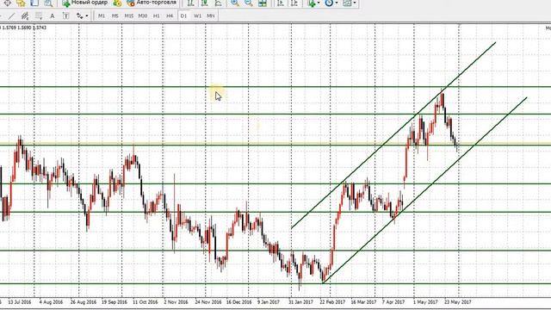Viewport: 551px width, 310px height.
Task: Click the '13 Jul 2016' date label
Action: (x=20, y=302)
